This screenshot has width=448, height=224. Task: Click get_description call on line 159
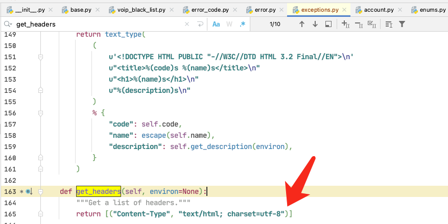click(x=221, y=146)
